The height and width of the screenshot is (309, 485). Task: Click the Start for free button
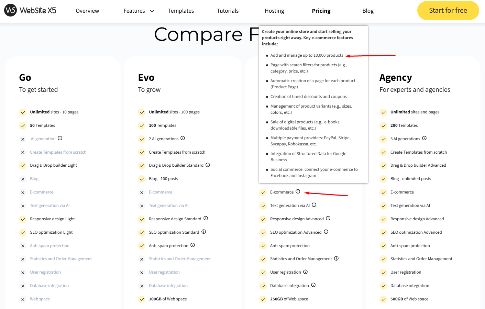coord(448,11)
